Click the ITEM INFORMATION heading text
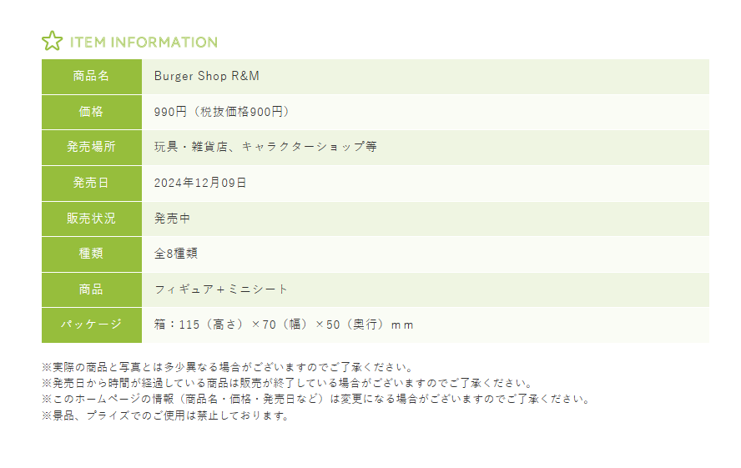Screen dimensions: 741x468 144,43
